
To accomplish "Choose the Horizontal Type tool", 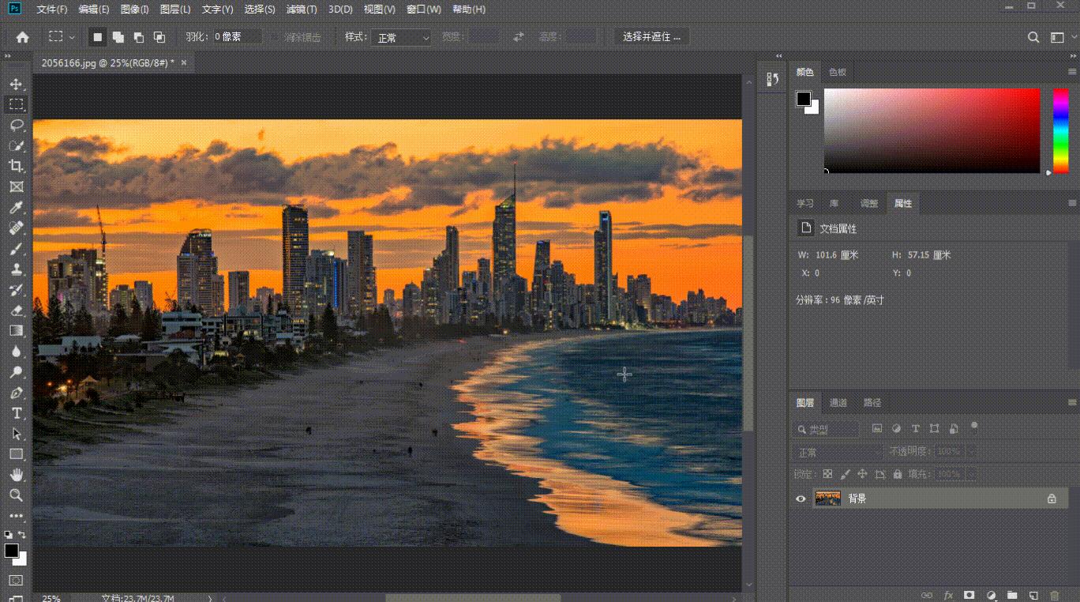I will tap(16, 413).
